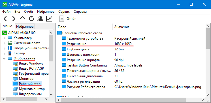Open the Сервис menu
The image size is (211, 103).
64,12
